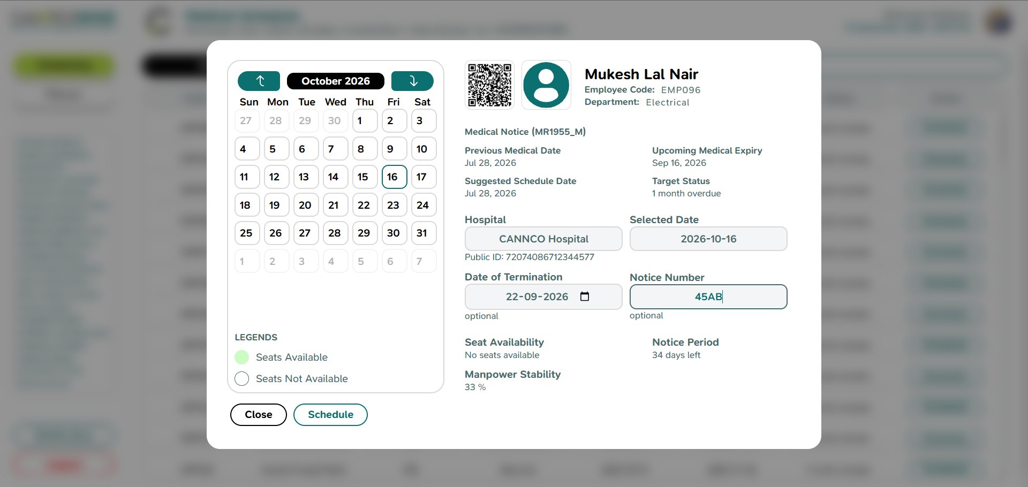Image resolution: width=1028 pixels, height=487 pixels.
Task: Click the Seats Not Available legend circle
Action: 242,378
